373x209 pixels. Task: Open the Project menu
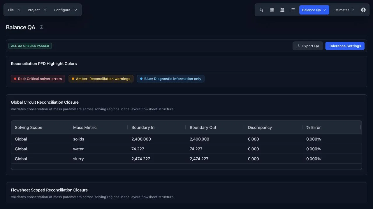click(x=37, y=10)
